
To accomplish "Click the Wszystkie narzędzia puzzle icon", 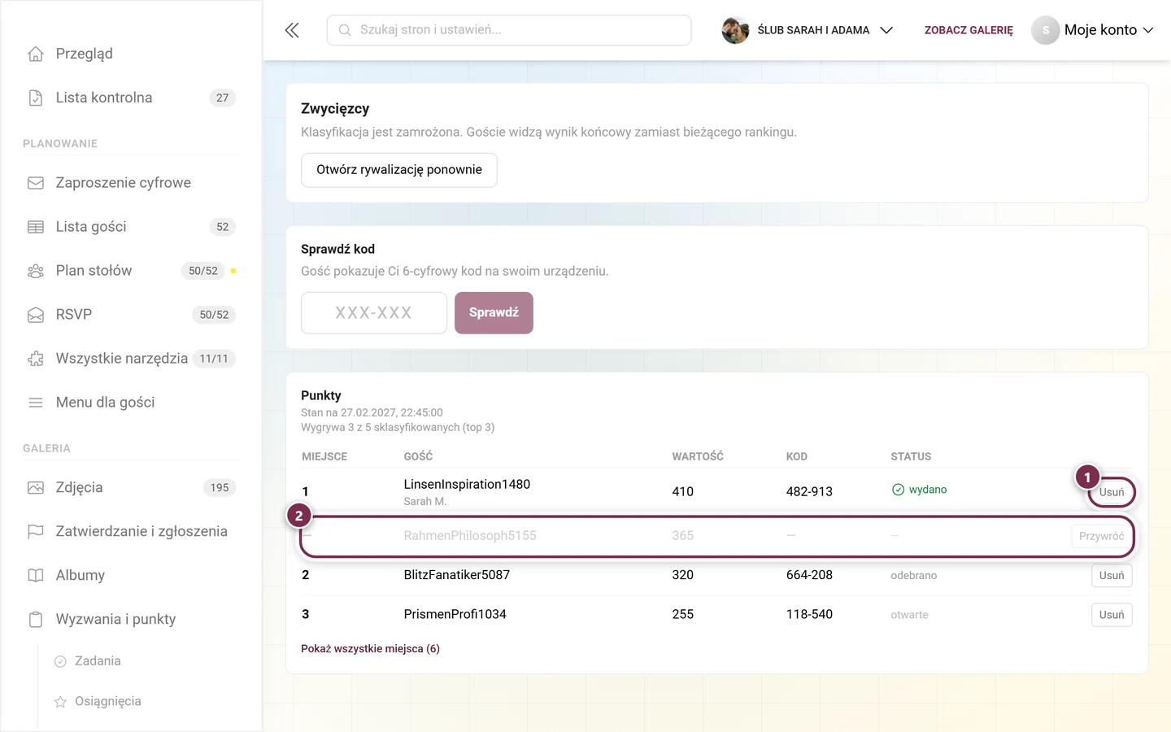I will pyautogui.click(x=36, y=359).
